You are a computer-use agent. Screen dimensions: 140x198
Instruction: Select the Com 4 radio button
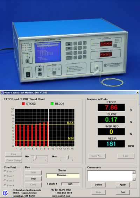(5, 185)
